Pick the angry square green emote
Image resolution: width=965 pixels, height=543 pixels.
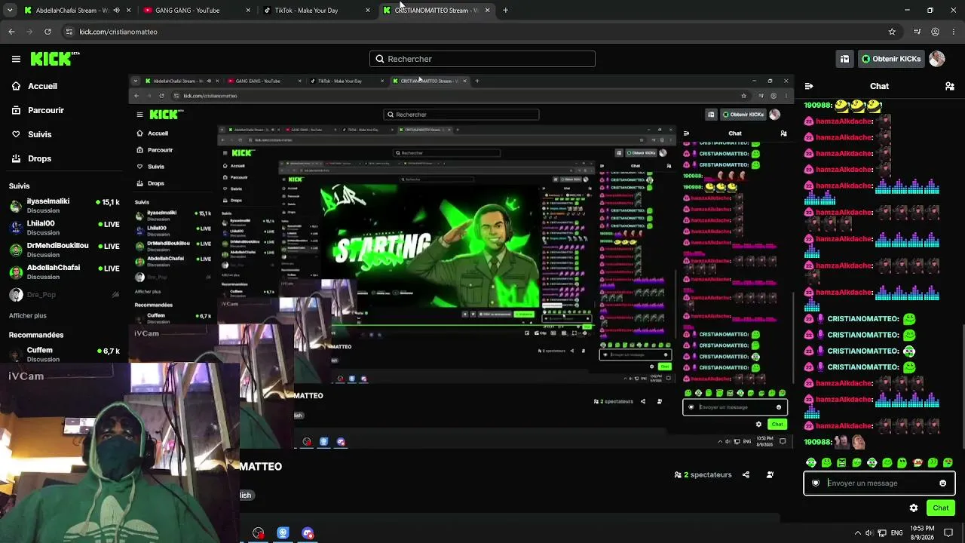coord(841,462)
